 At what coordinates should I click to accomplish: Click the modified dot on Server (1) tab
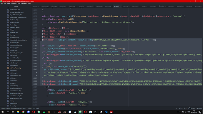pyautogui.click(x=120, y=6)
